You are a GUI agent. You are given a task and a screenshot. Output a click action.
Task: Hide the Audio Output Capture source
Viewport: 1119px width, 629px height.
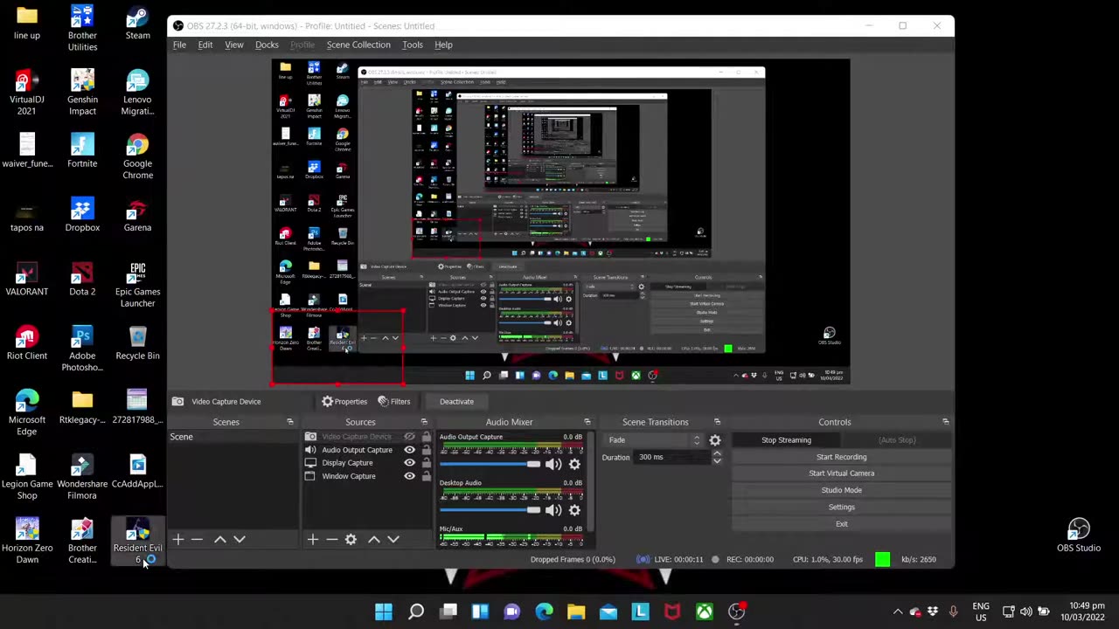(x=409, y=450)
